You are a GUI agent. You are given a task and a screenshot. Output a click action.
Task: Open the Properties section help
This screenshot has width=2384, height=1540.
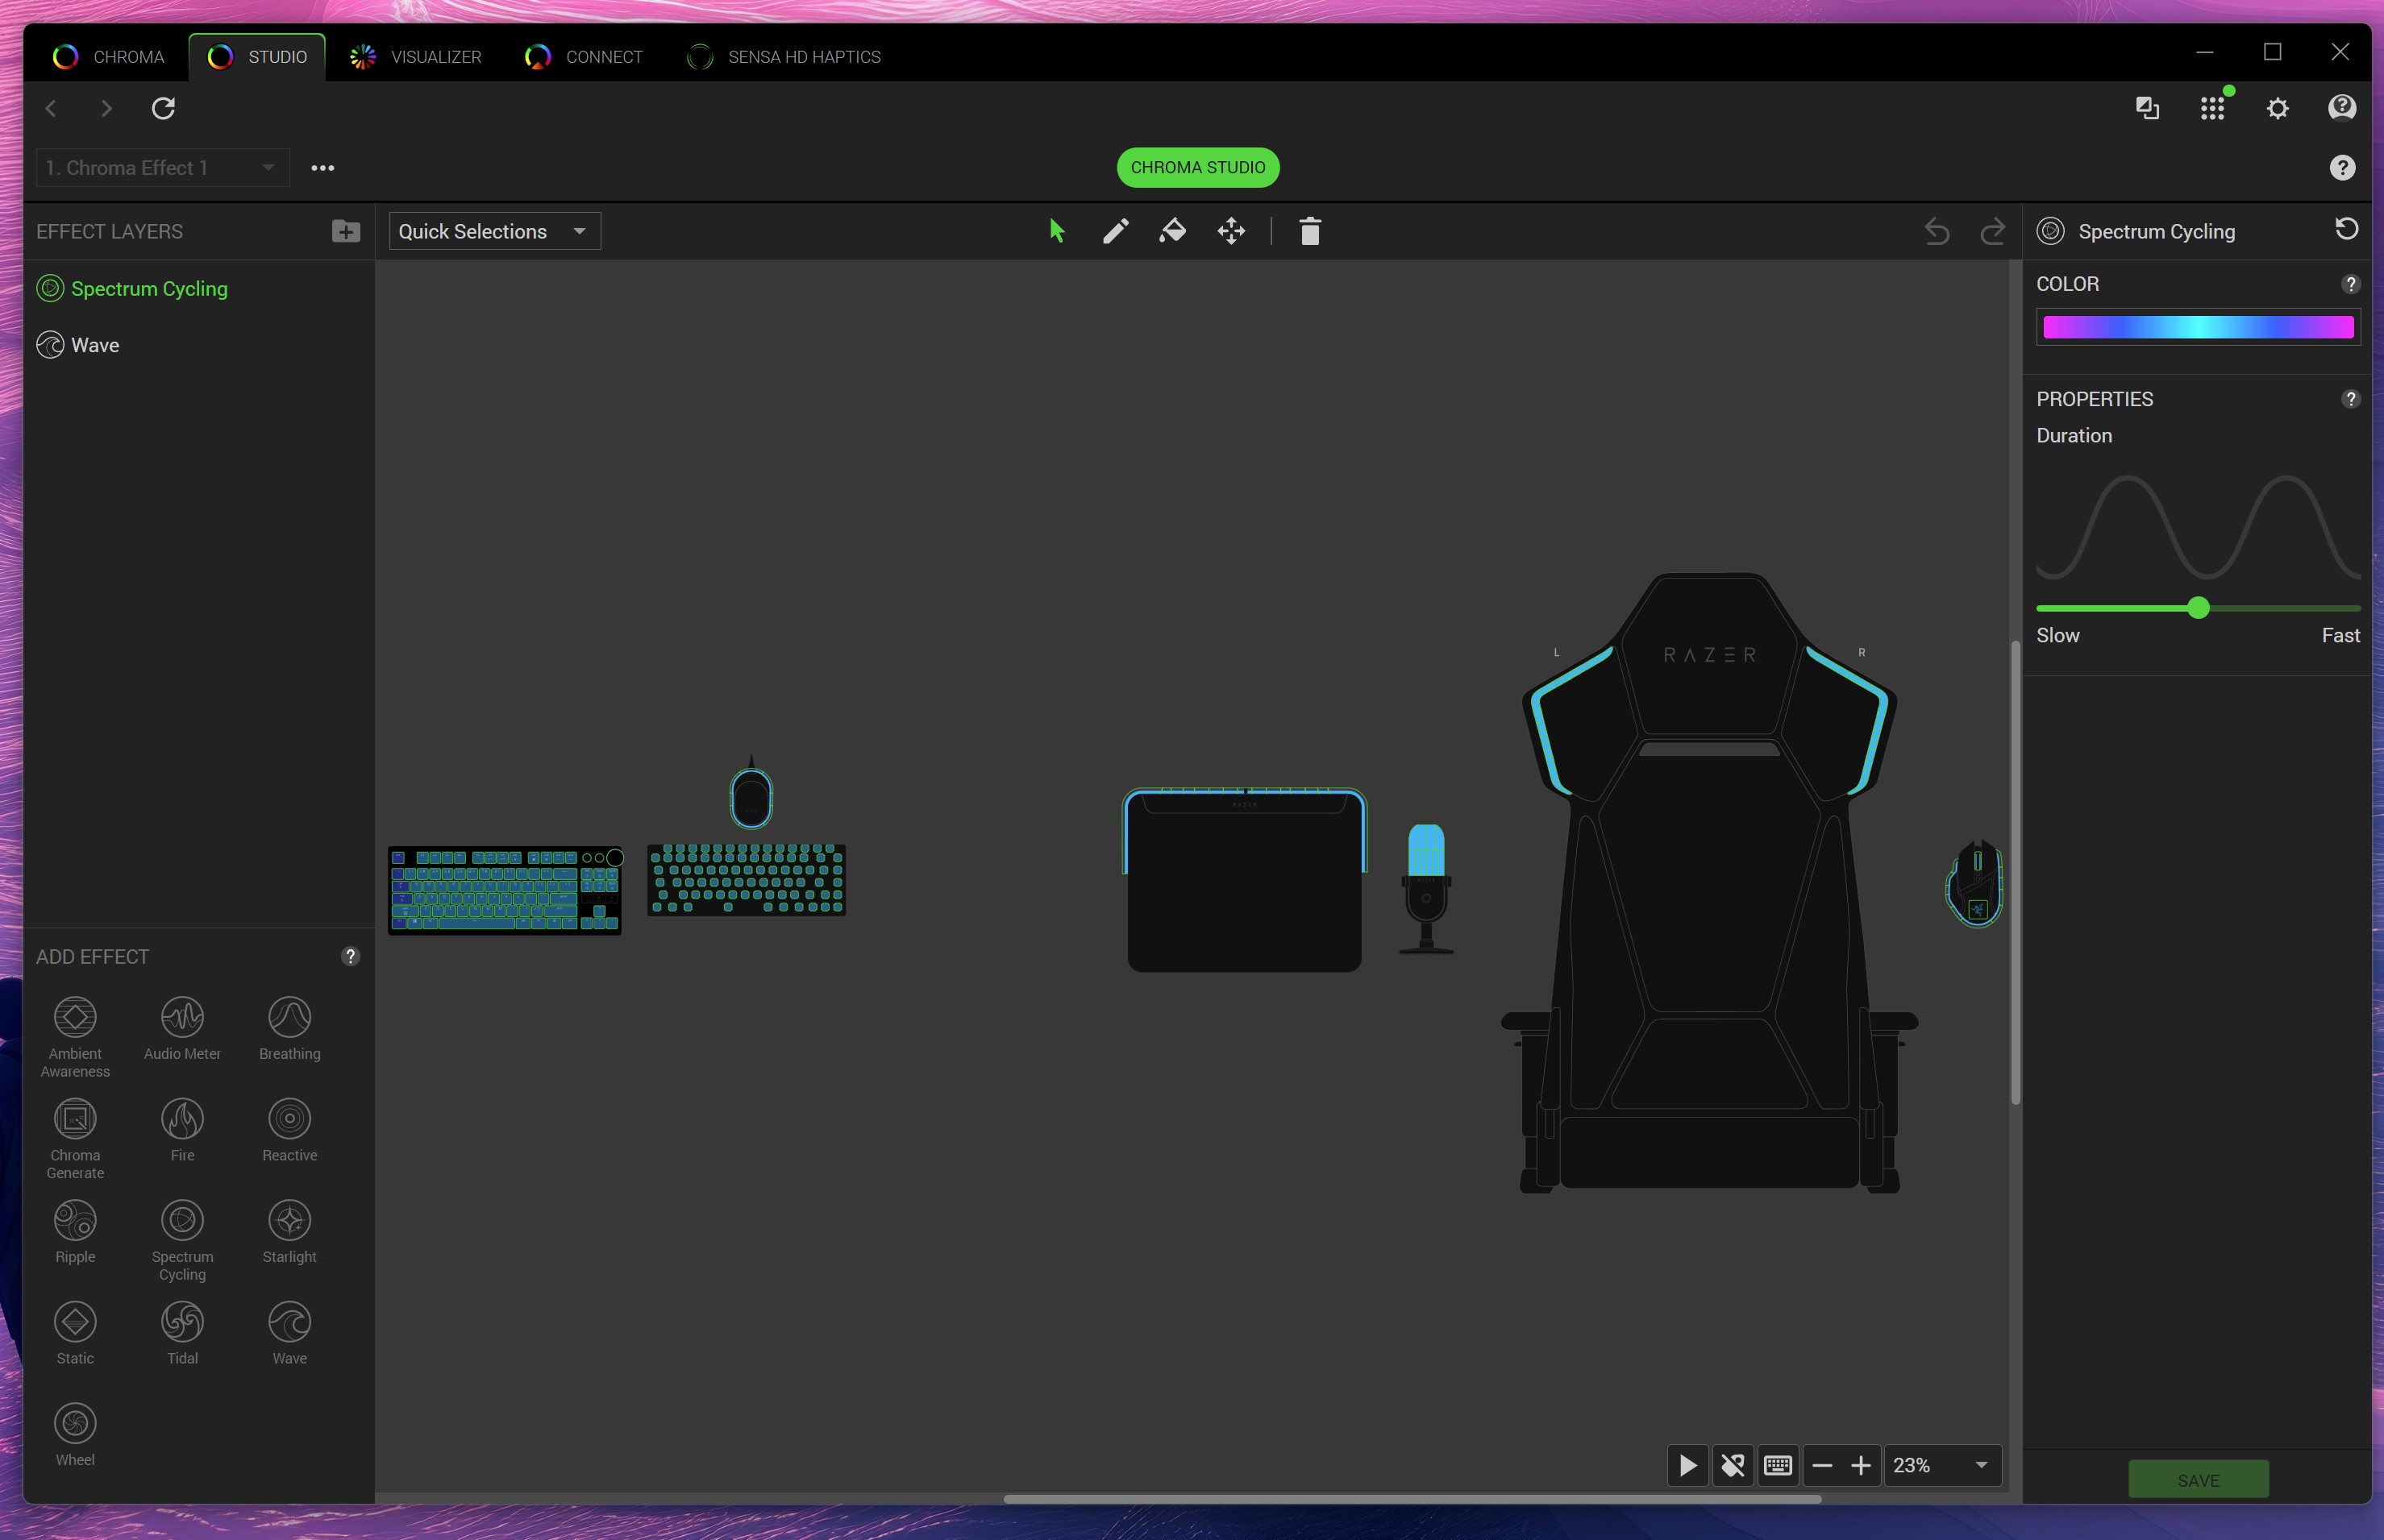click(x=2351, y=399)
